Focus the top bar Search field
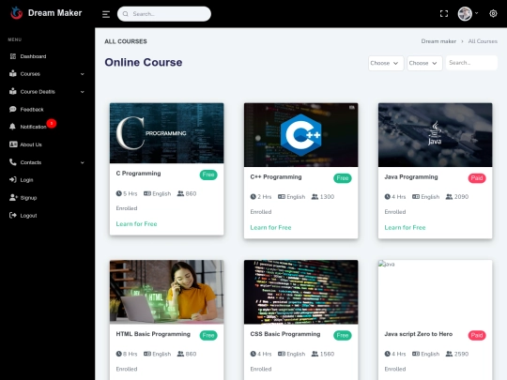This screenshot has height=380, width=507. 164,14
